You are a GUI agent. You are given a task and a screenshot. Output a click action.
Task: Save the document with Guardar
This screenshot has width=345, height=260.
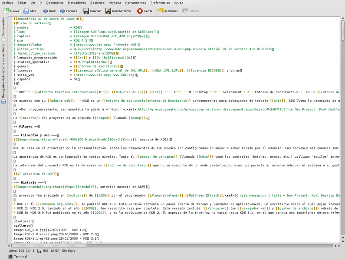[x=92, y=11]
